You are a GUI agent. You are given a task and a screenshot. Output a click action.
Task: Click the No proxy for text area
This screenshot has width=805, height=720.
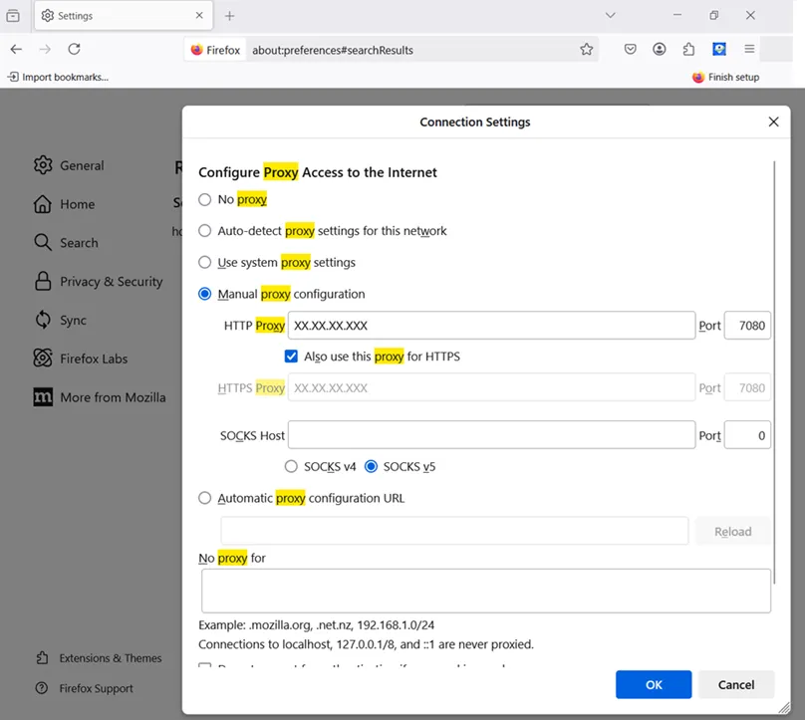tap(485, 591)
